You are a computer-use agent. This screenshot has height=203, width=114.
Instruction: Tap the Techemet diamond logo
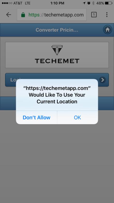57,50
